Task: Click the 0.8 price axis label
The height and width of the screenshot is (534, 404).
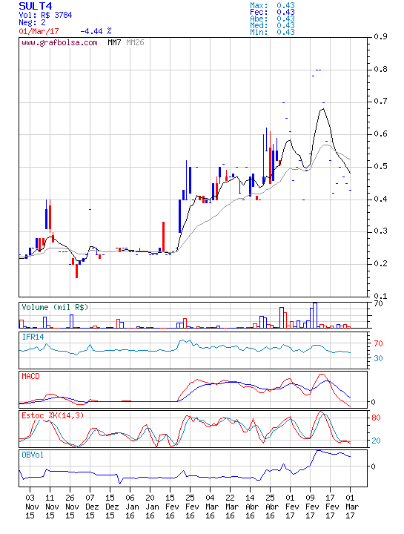Action: coord(380,70)
